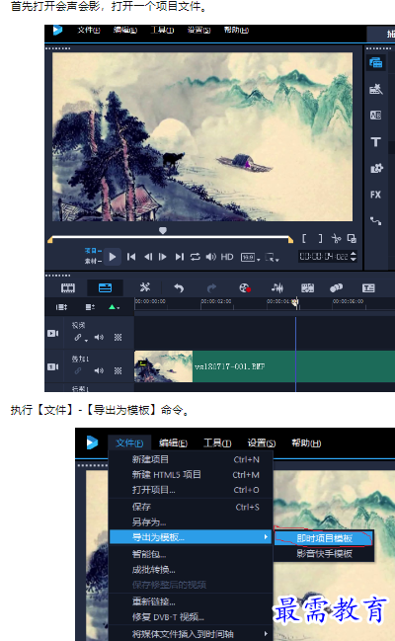Move the preview scrubber handle
The width and height of the screenshot is (395, 641).
[x=163, y=231]
